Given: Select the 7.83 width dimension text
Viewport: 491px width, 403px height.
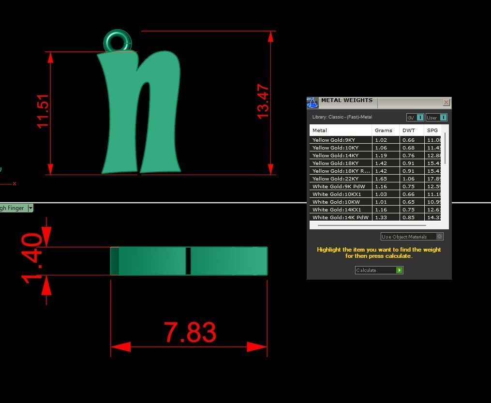Looking at the screenshot, I should click(x=190, y=332).
